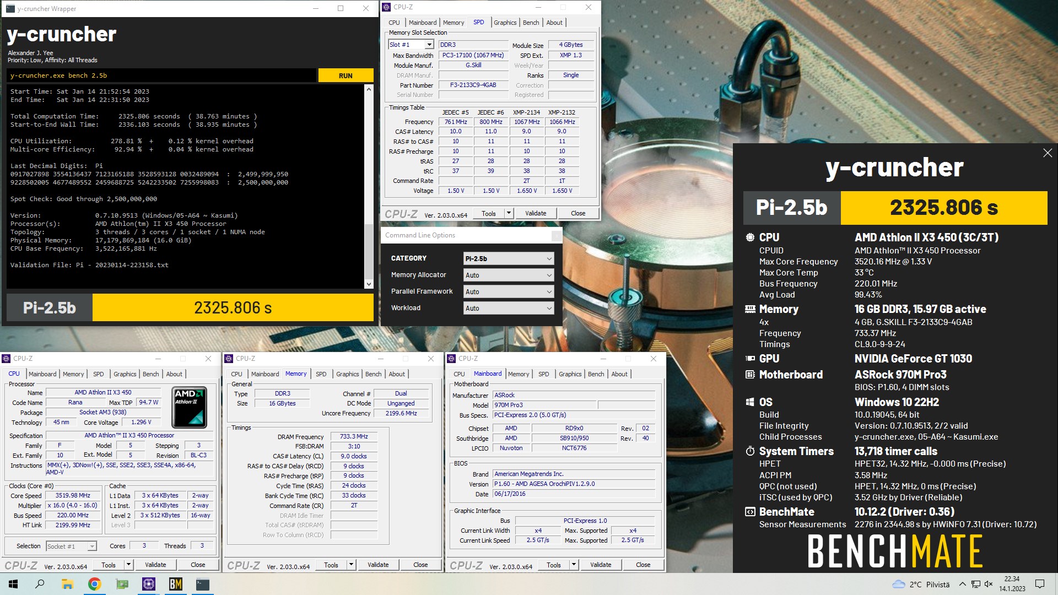The image size is (1058, 595).
Task: Close the BenchMate result panel
Action: (x=1048, y=153)
